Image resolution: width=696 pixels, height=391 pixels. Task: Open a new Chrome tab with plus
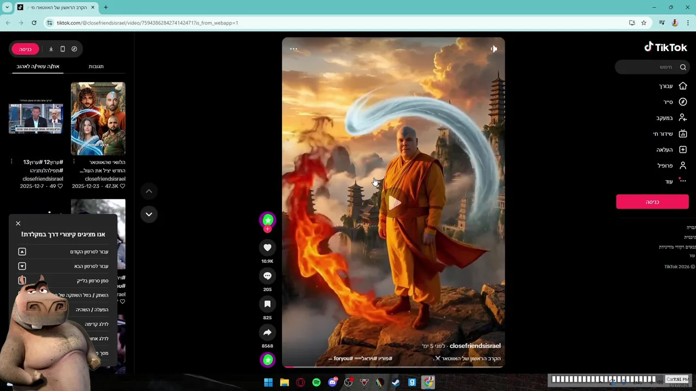click(105, 8)
